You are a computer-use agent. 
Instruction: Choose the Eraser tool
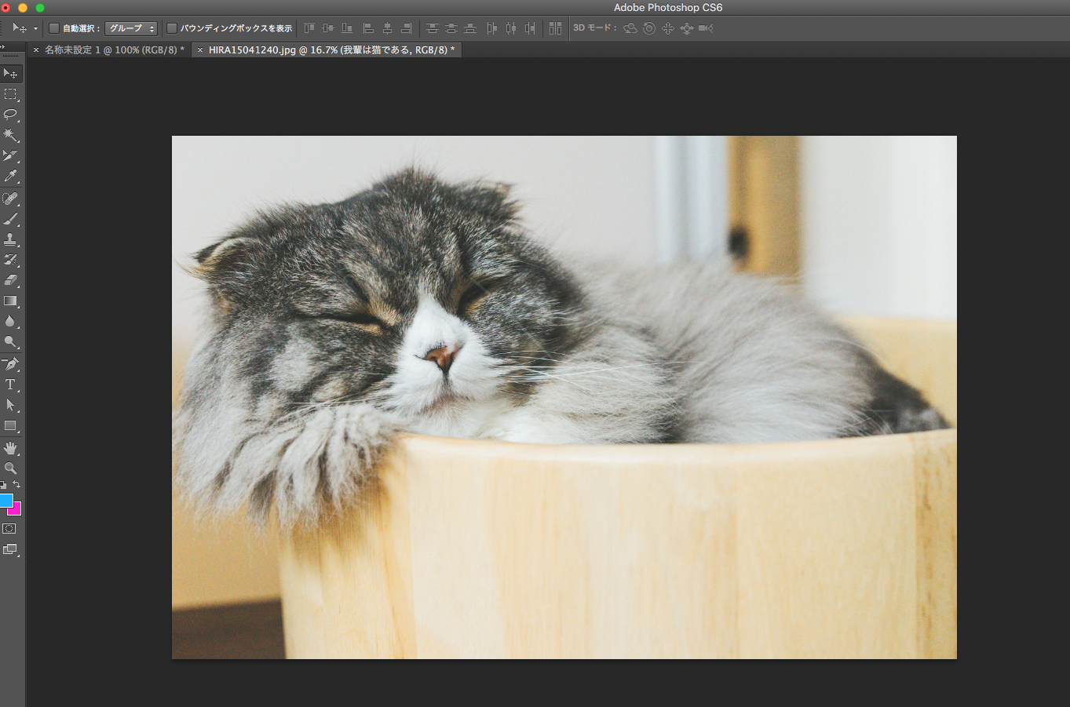click(x=10, y=280)
